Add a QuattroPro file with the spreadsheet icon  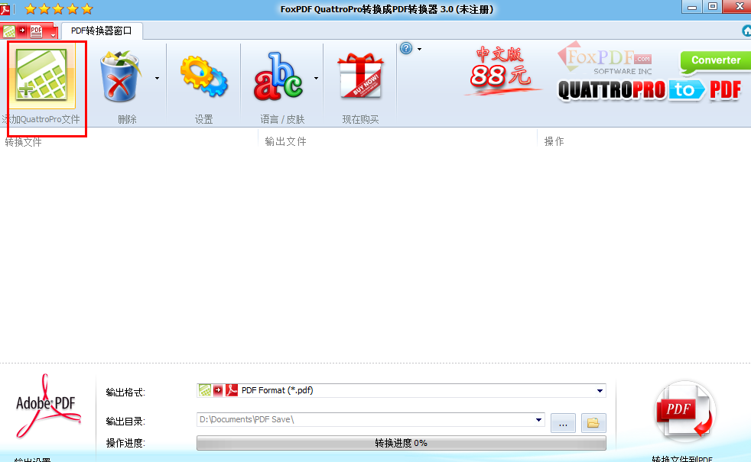coord(41,75)
